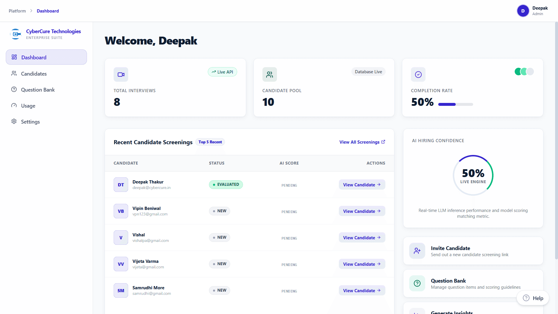Viewport: 558px width, 314px height.
Task: Click the external link icon beside View All Screenings
Action: tap(383, 142)
